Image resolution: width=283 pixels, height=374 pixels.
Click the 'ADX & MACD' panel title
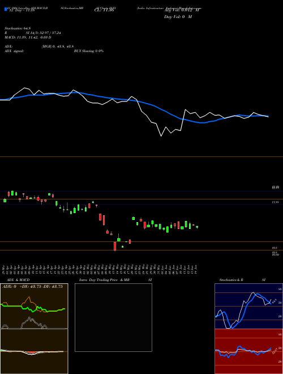(18, 280)
